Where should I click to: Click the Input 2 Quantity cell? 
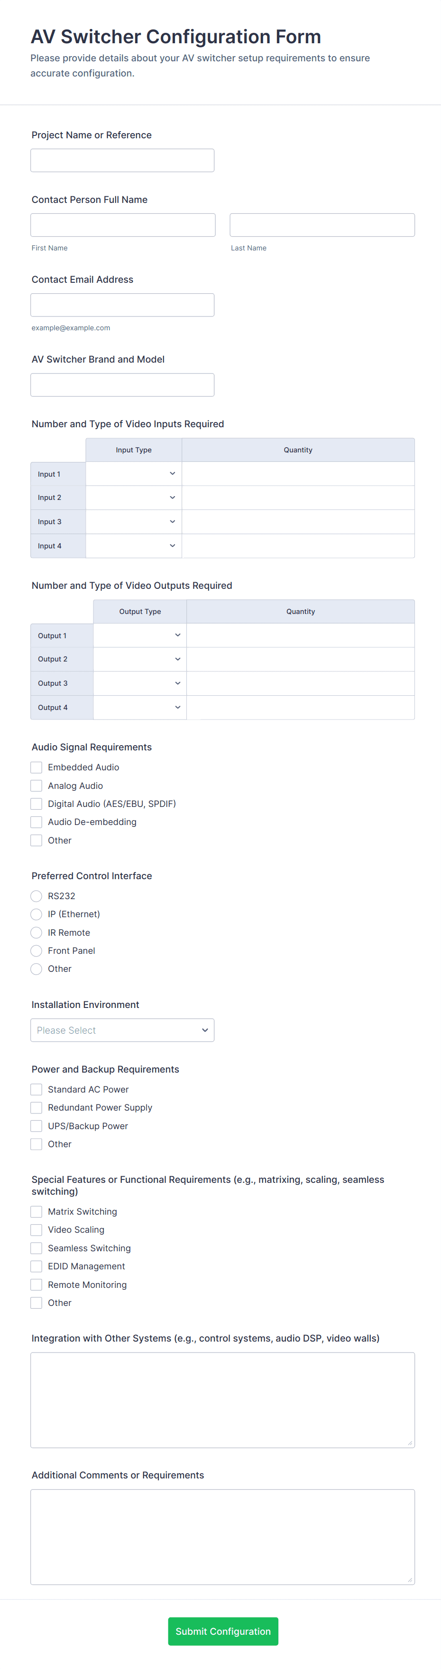[298, 498]
